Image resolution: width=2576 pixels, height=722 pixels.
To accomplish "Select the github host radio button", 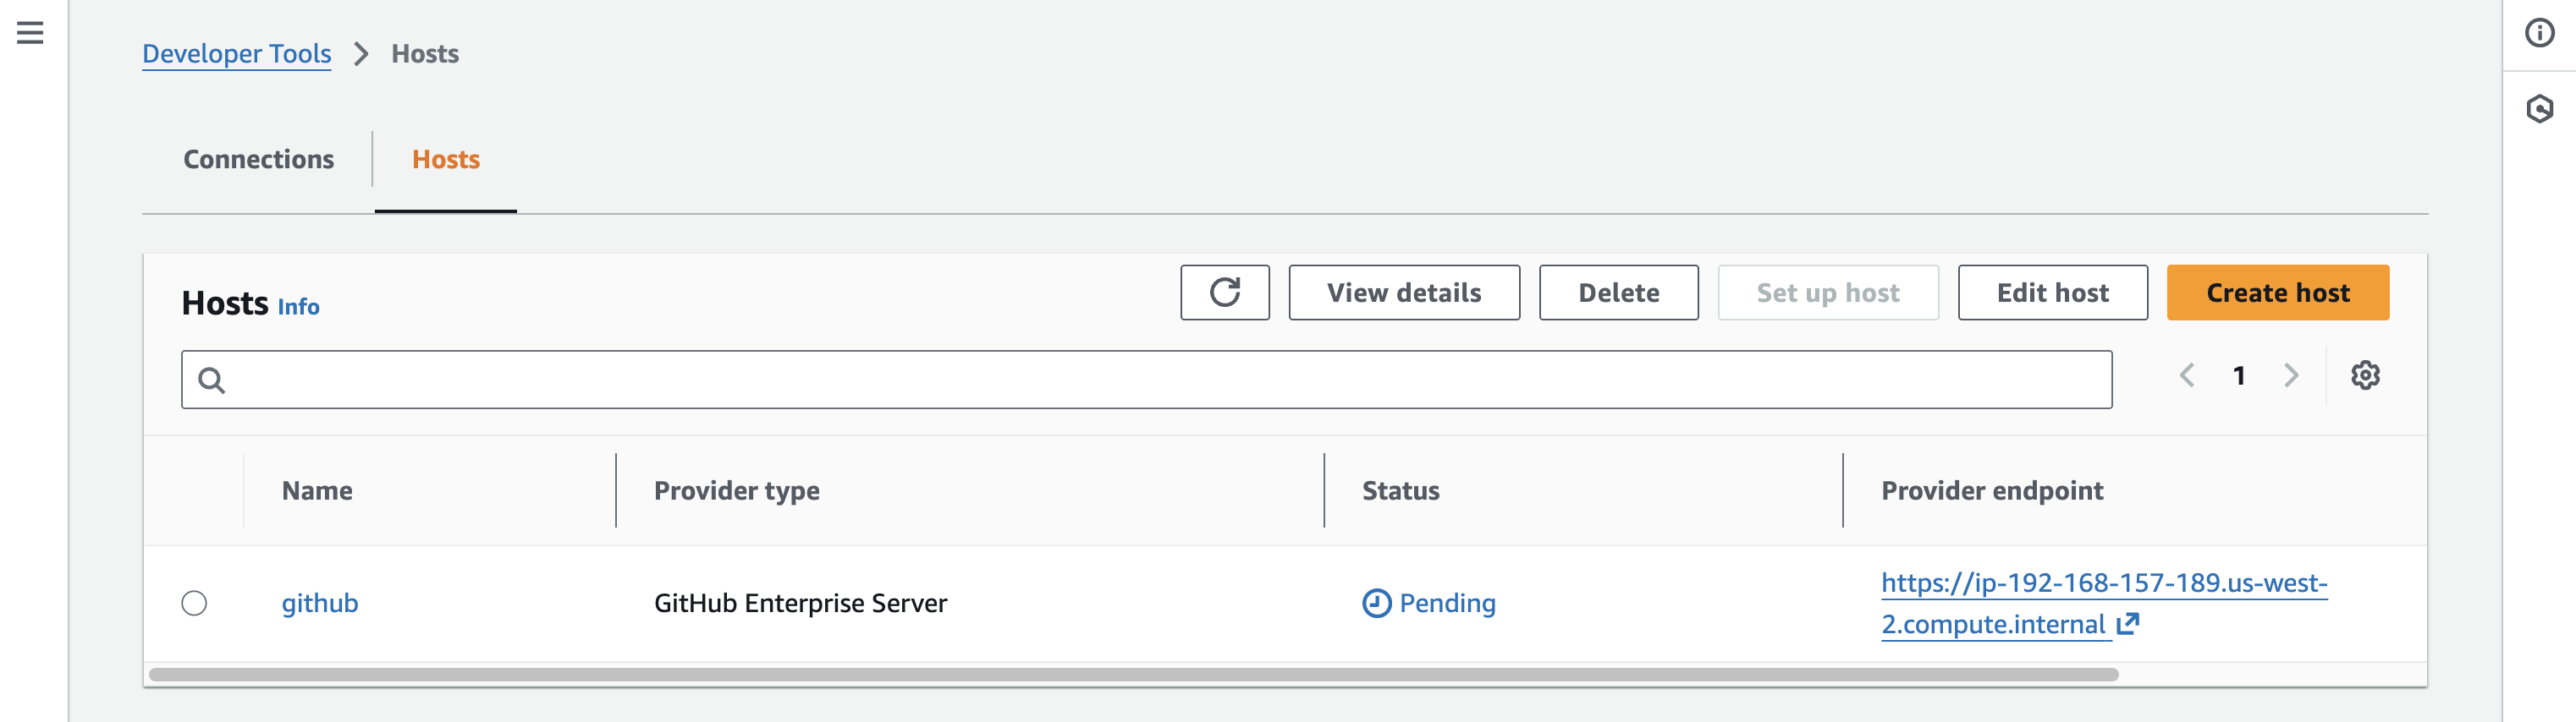I will [194, 603].
